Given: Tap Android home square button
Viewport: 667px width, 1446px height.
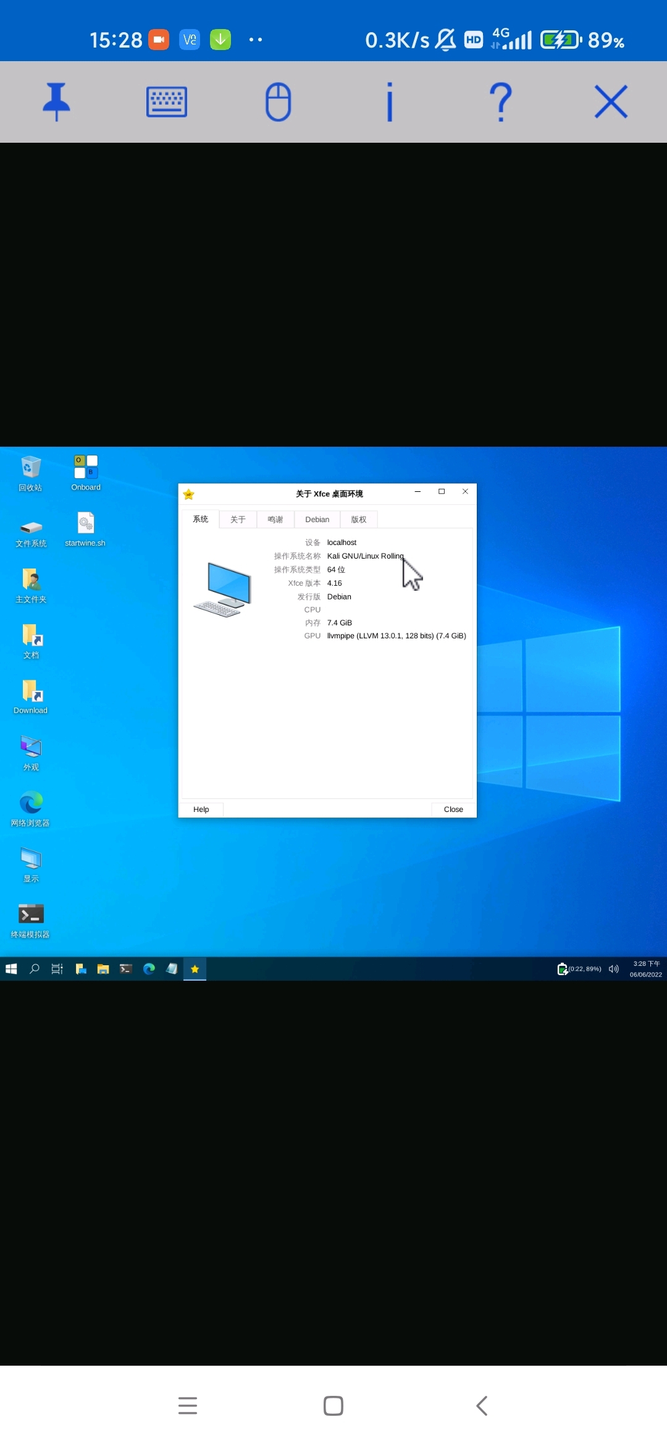Looking at the screenshot, I should pos(333,1406).
